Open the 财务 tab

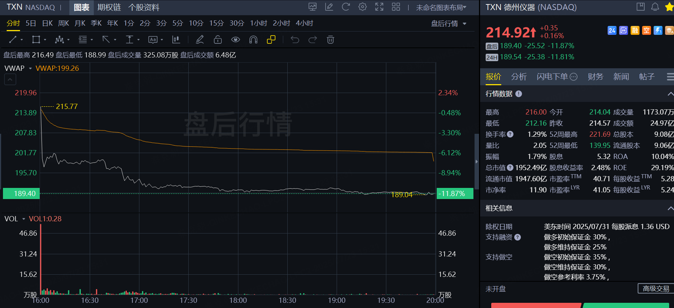(x=595, y=77)
